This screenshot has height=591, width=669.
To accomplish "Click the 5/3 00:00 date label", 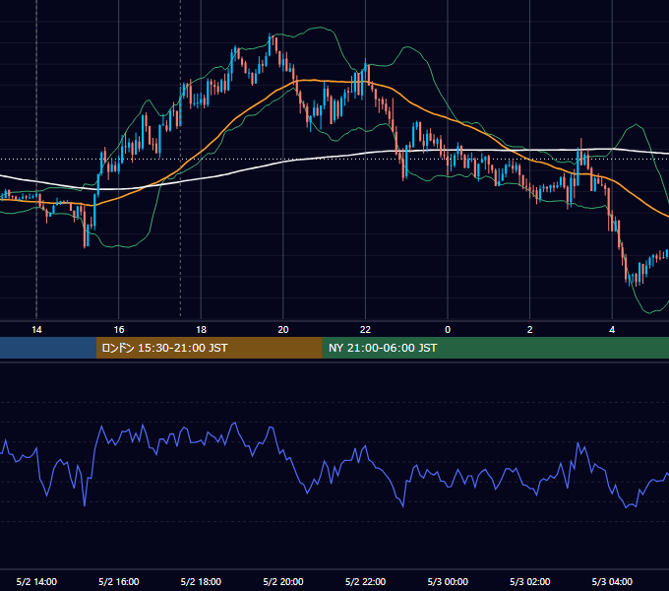I will pyautogui.click(x=448, y=581).
